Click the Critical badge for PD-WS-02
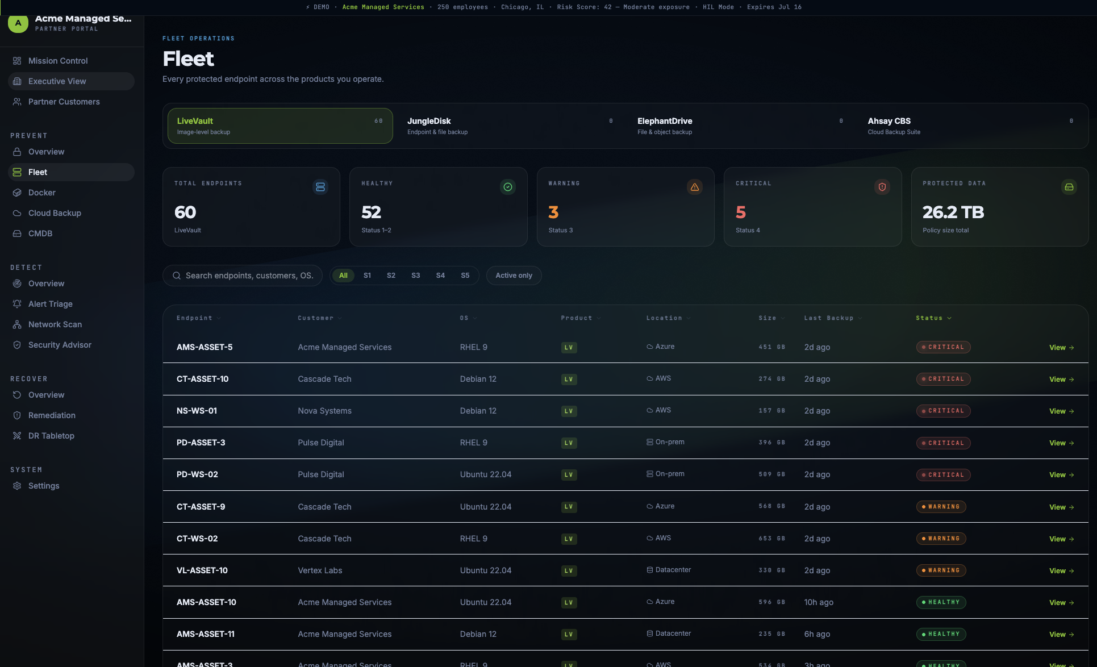1097x667 pixels. pyautogui.click(x=943, y=475)
